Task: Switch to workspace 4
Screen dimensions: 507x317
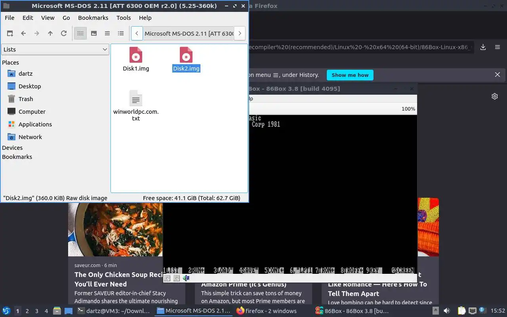Action: pyautogui.click(x=46, y=311)
